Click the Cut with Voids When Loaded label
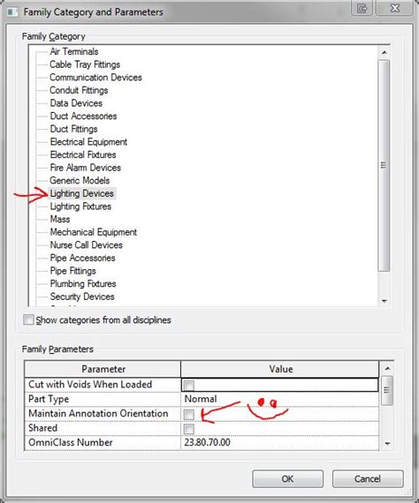 [x=90, y=384]
